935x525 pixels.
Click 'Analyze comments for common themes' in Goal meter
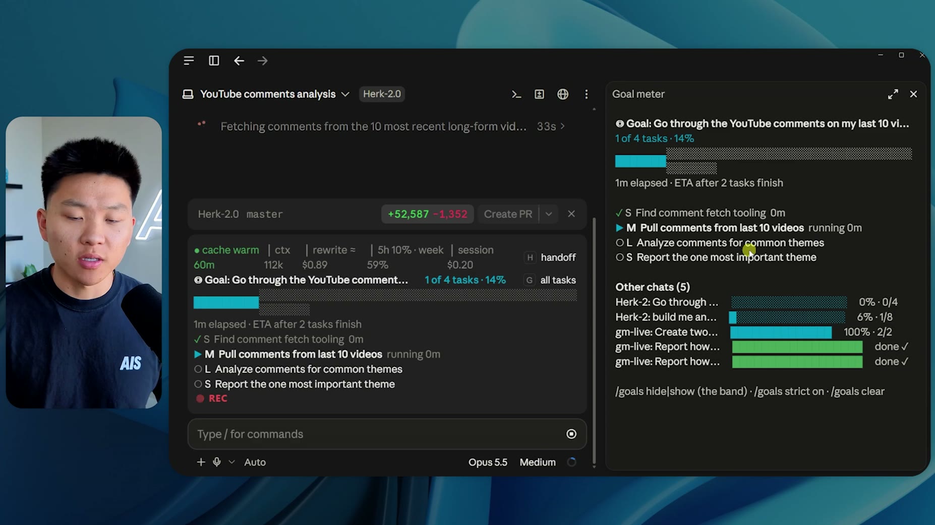point(730,243)
